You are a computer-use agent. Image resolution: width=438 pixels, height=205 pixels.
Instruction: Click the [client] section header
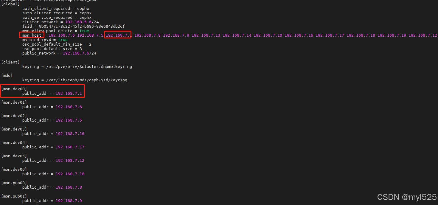pos(10,62)
